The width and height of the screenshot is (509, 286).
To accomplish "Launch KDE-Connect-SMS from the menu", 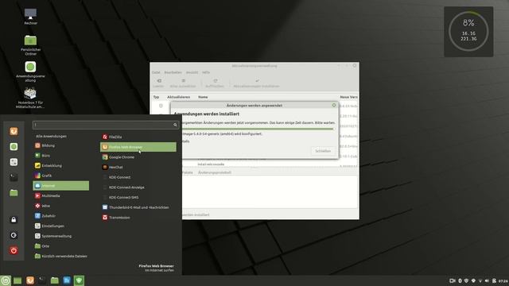I will click(138, 198).
